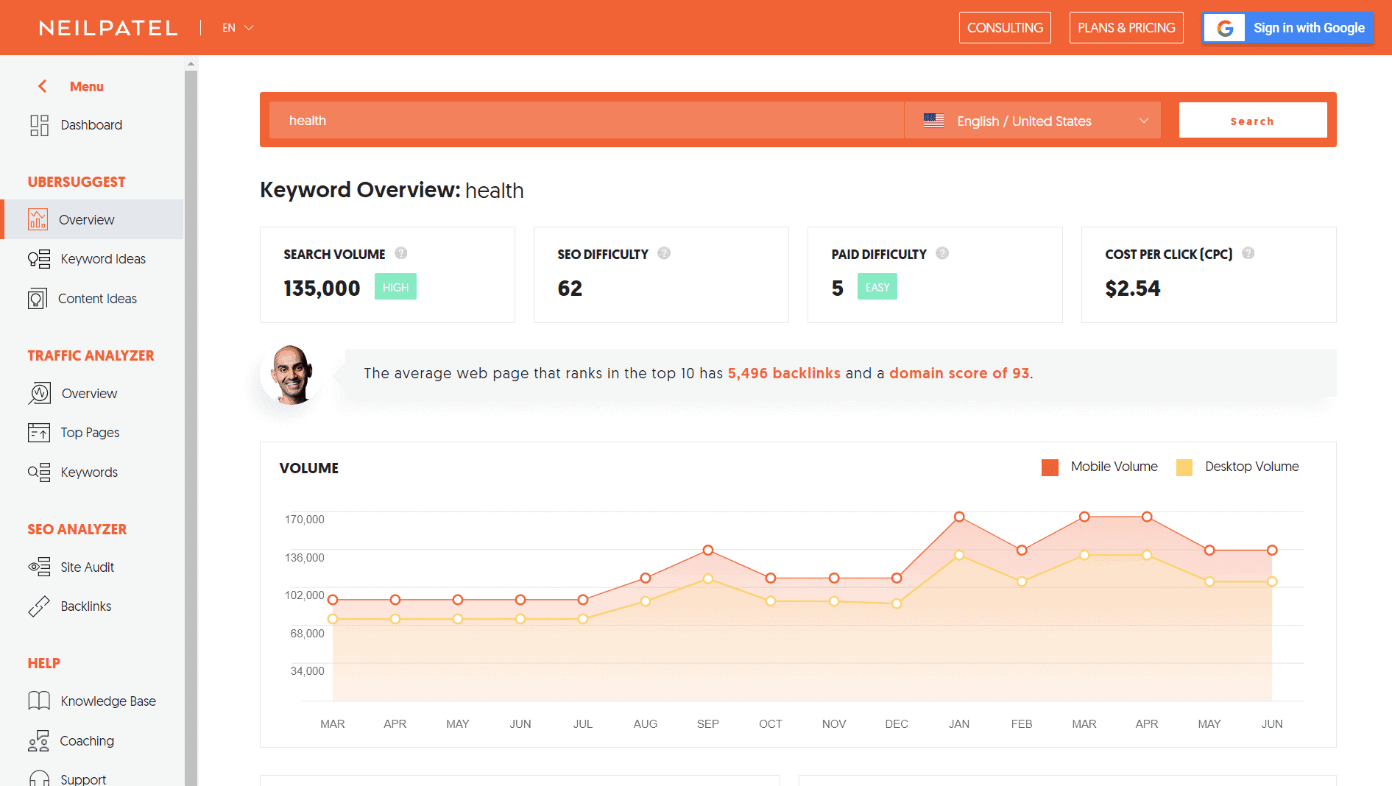The image size is (1392, 786).
Task: Click the SEO Difficulty help icon
Action: 664,253
